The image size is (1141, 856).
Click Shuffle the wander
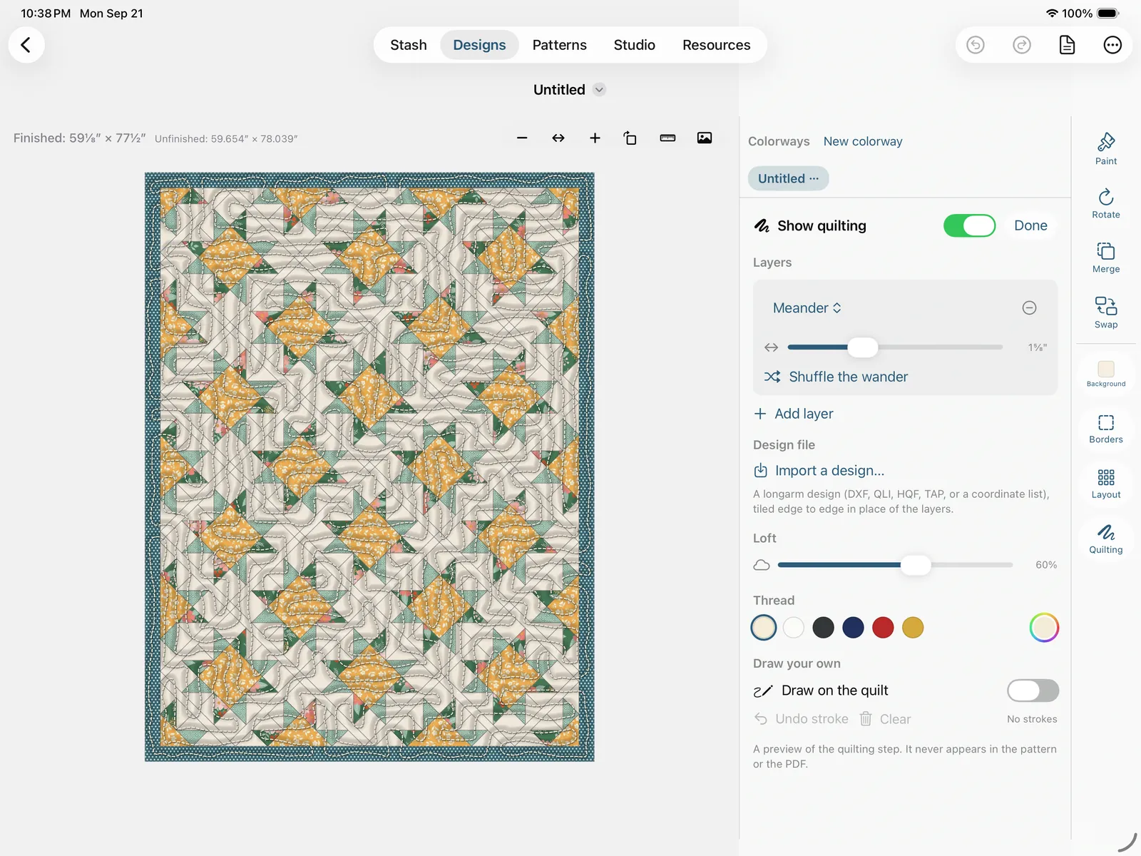click(836, 377)
